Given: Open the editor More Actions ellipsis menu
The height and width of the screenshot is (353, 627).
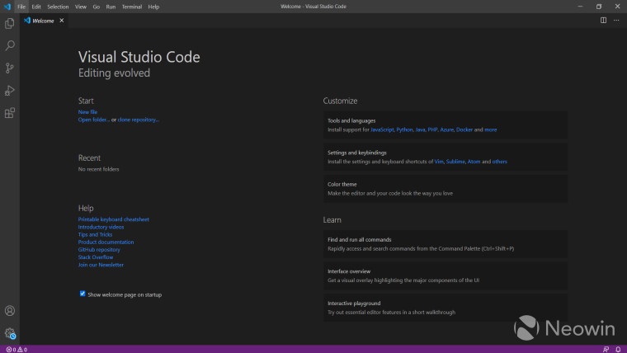Looking at the screenshot, I should coord(616,20).
